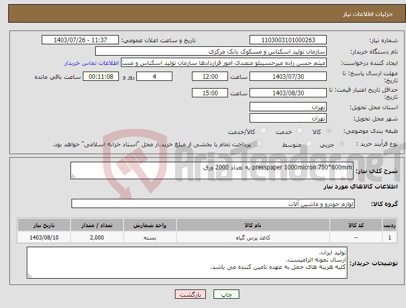Click the need date cell 1403/08/10

(44, 237)
